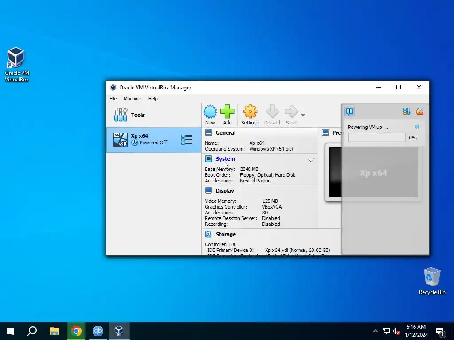Click the Display section monitor icon
Viewport: 454px width, 340px height.
click(208, 190)
